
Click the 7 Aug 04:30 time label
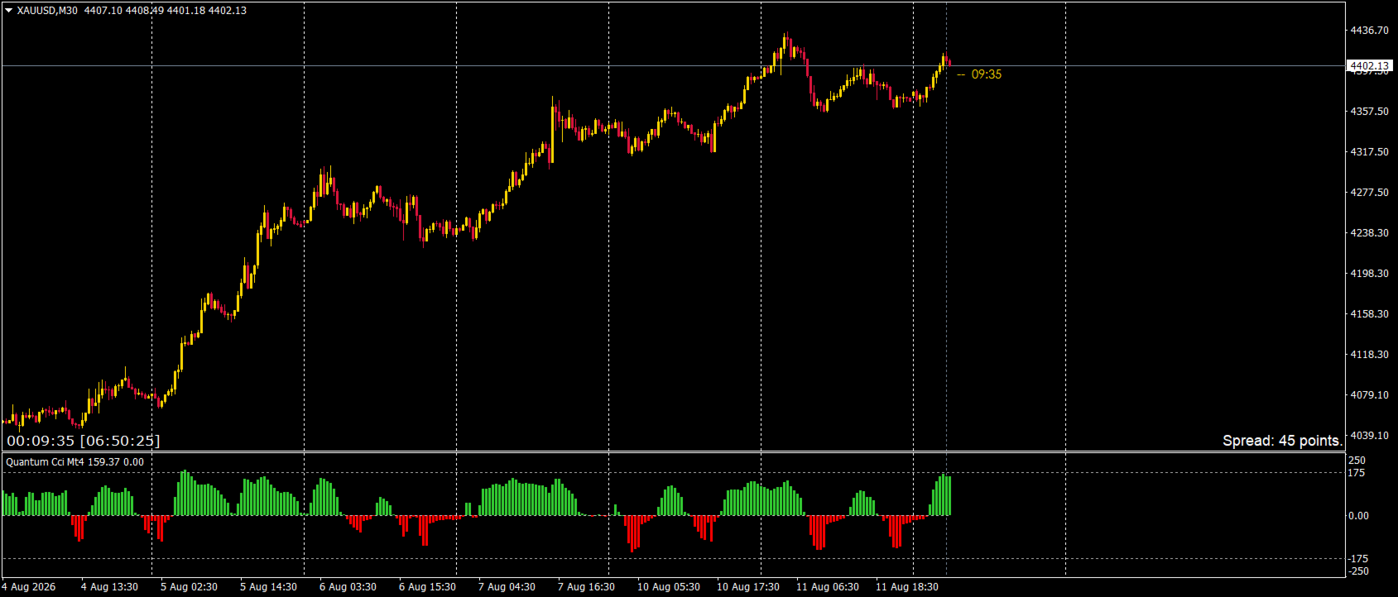coord(507,587)
